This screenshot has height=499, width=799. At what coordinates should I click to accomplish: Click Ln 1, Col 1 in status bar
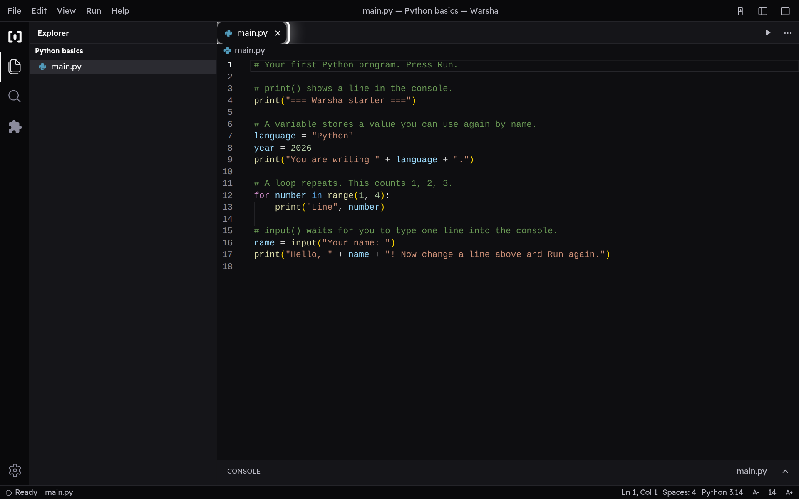(639, 492)
